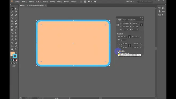Screen dimensions: 176x99
Task: Set paint type to None
Action: click(x=16, y=60)
